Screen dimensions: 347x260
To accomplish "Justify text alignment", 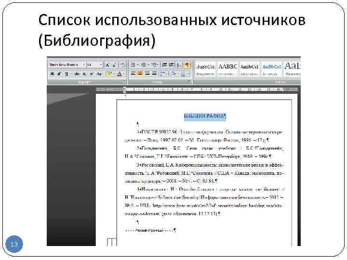I will [155, 74].
